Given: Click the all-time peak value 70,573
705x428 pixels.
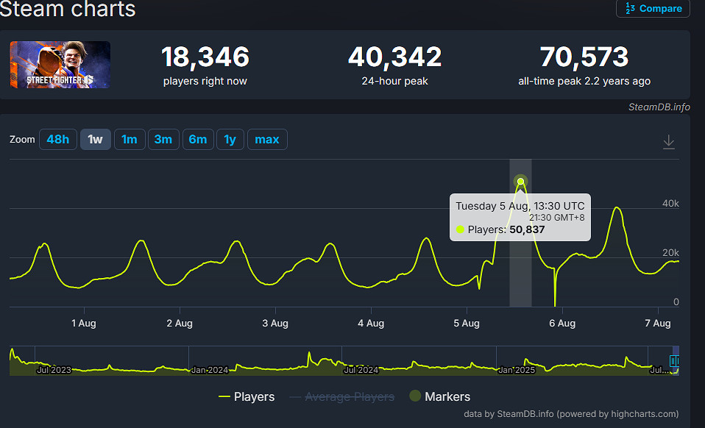Looking at the screenshot, I should point(584,57).
